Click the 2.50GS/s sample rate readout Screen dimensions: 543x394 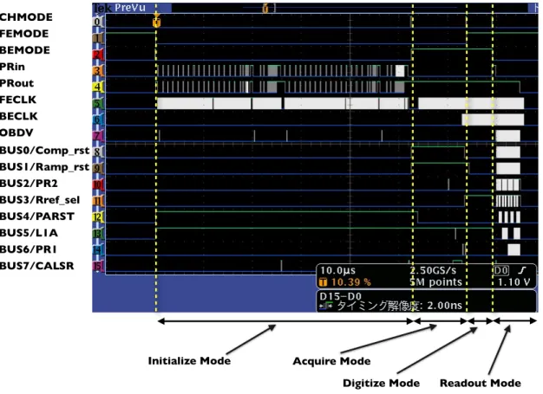(x=433, y=271)
